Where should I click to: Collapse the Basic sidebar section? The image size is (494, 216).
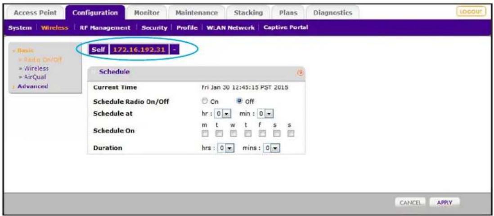[25, 50]
